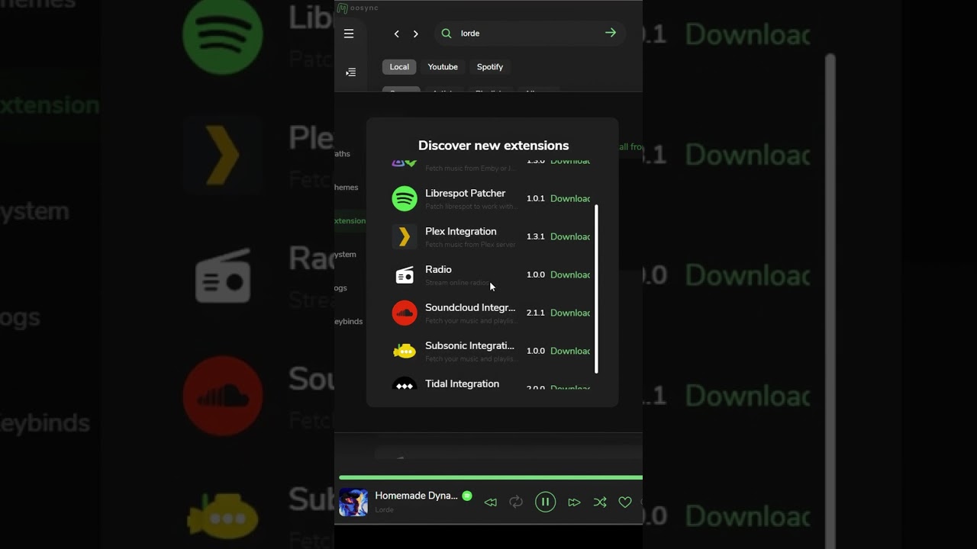Open the Logs settings section

point(341,288)
